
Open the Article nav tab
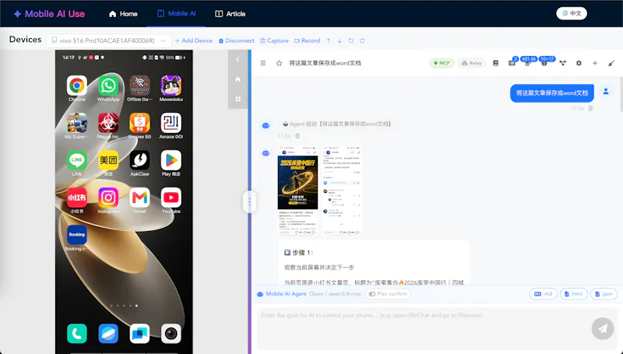(230, 14)
